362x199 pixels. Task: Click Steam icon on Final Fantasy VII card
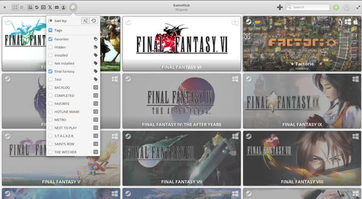[128, 136]
